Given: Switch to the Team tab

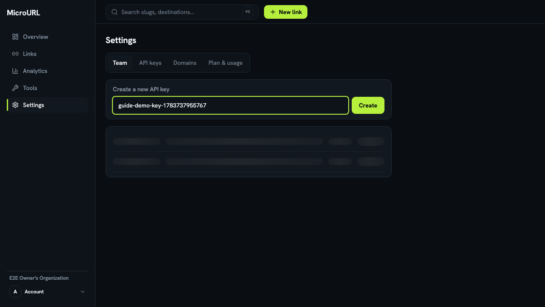Looking at the screenshot, I should [x=120, y=63].
